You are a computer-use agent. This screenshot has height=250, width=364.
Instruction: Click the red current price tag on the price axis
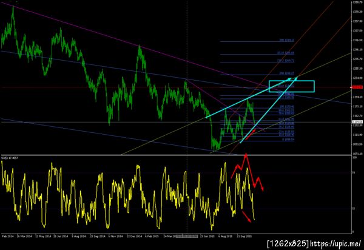[357, 87]
